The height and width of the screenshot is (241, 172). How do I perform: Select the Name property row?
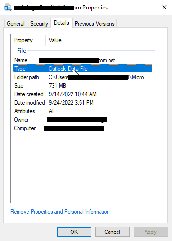[x=82, y=60]
